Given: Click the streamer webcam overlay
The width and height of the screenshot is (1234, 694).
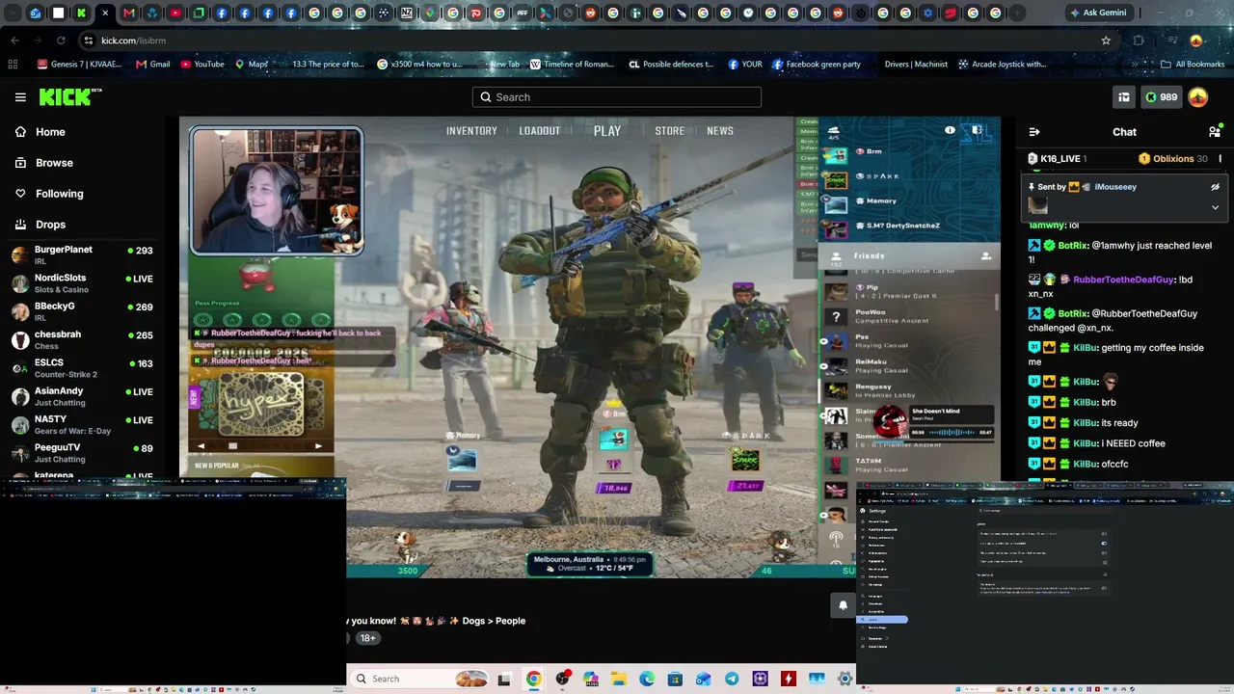Looking at the screenshot, I should pyautogui.click(x=277, y=191).
